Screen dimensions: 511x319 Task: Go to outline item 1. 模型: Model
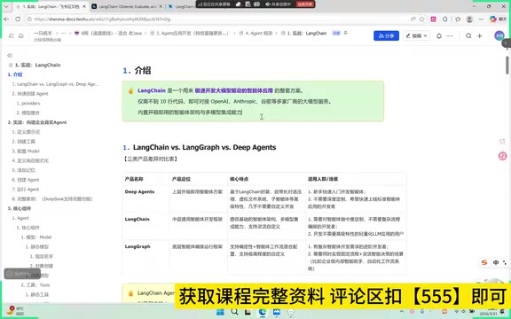(36, 237)
